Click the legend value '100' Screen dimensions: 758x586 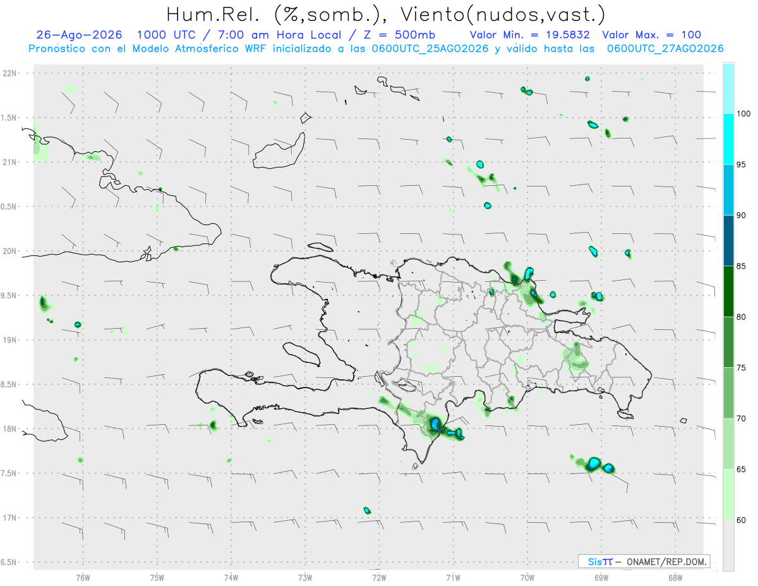(744, 114)
